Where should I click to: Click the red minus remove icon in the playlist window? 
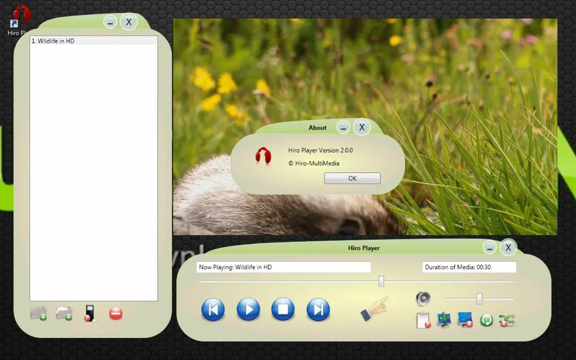click(116, 313)
